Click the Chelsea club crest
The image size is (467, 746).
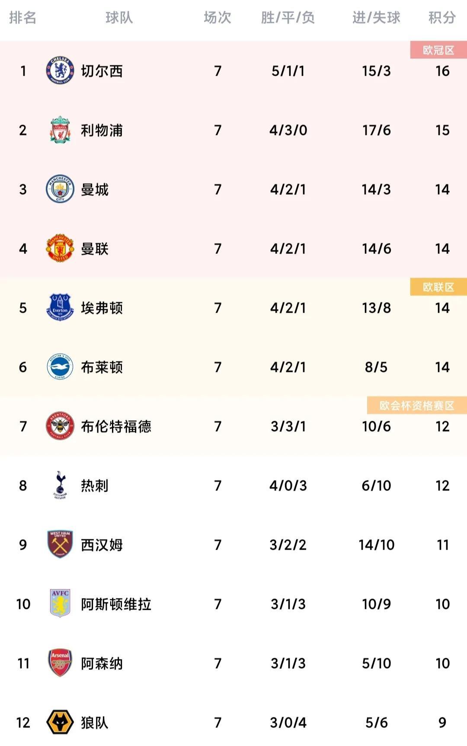click(x=60, y=70)
